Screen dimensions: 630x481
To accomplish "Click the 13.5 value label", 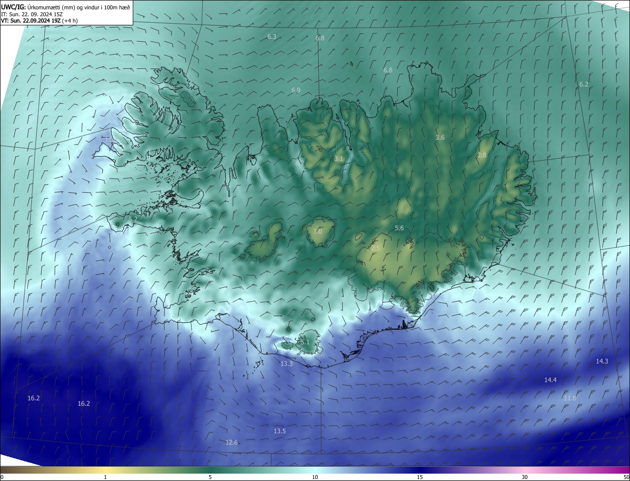I will click(x=280, y=431).
